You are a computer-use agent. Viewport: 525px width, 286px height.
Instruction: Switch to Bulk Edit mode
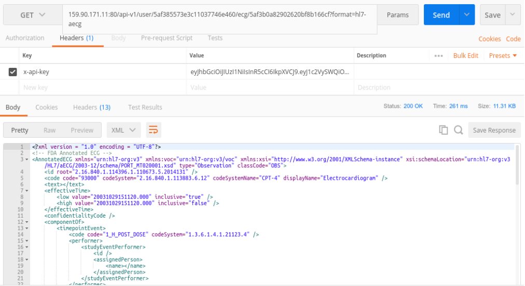coord(466,55)
